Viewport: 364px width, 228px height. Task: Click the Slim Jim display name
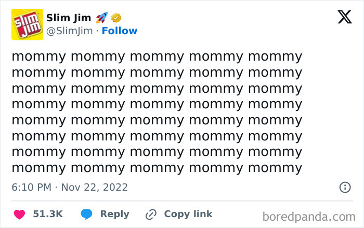click(68, 18)
